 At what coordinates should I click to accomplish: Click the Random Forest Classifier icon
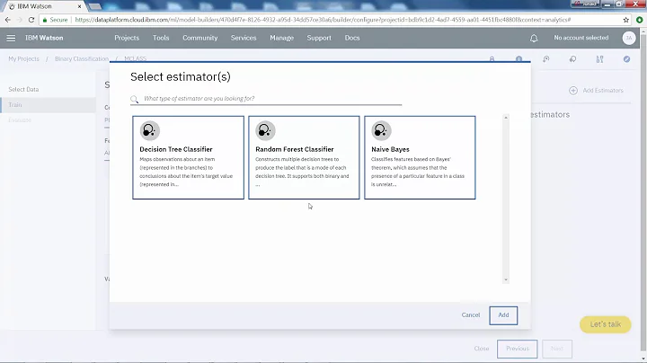[x=265, y=131]
